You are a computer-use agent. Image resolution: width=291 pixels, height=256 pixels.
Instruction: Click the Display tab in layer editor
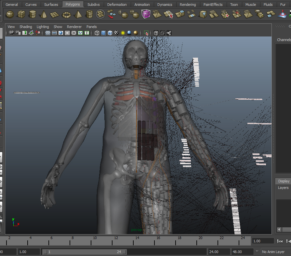284,181
